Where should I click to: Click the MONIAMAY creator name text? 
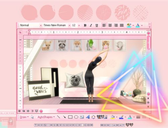(113, 125)
